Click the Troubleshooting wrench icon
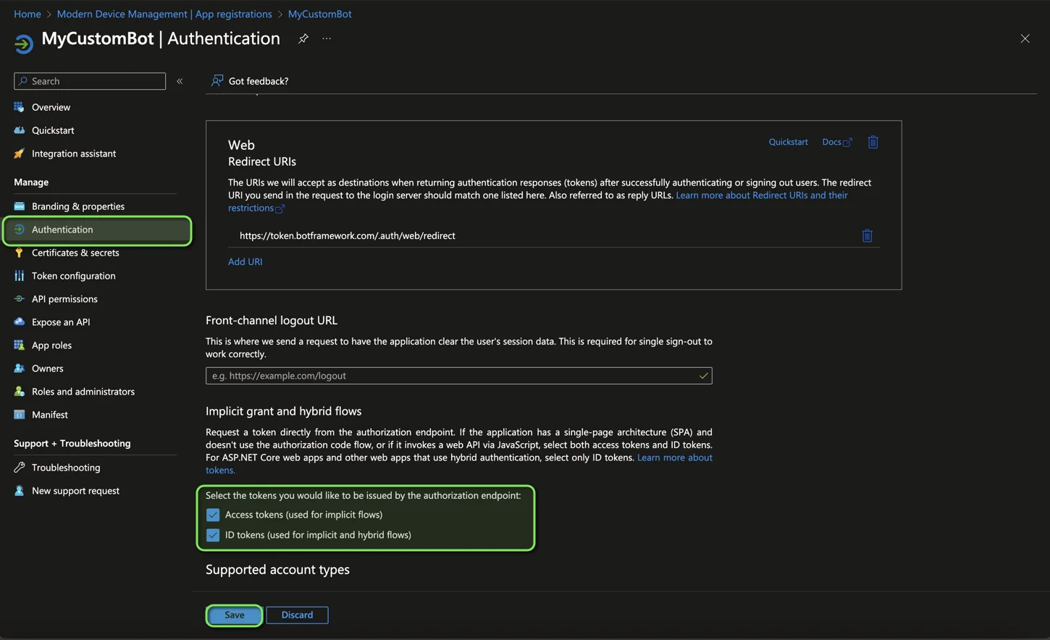 pos(20,468)
